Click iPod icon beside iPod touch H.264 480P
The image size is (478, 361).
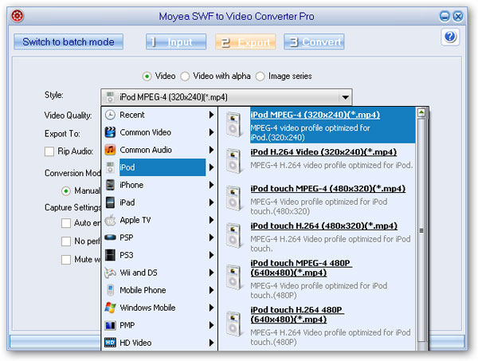pos(233,324)
